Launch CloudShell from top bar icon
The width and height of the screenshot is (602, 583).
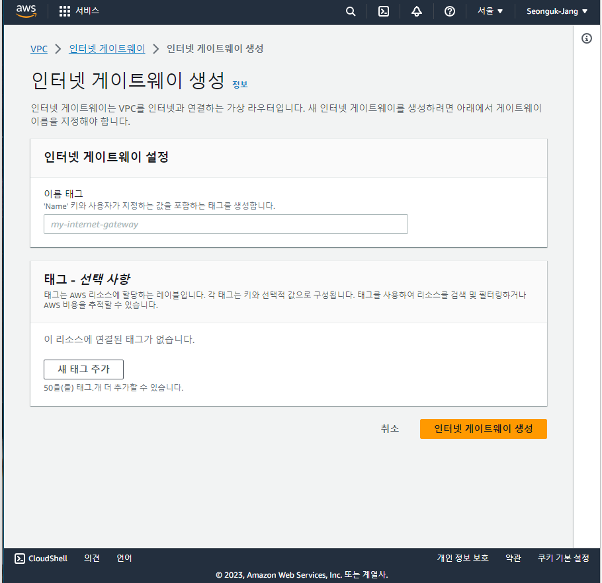(x=384, y=11)
